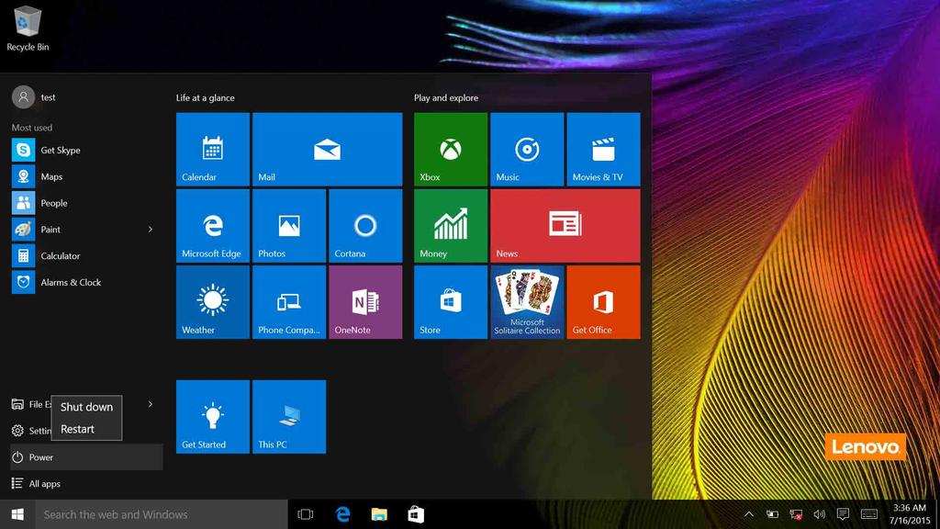Open the Get Started tile
940x529 pixels.
[x=213, y=417]
